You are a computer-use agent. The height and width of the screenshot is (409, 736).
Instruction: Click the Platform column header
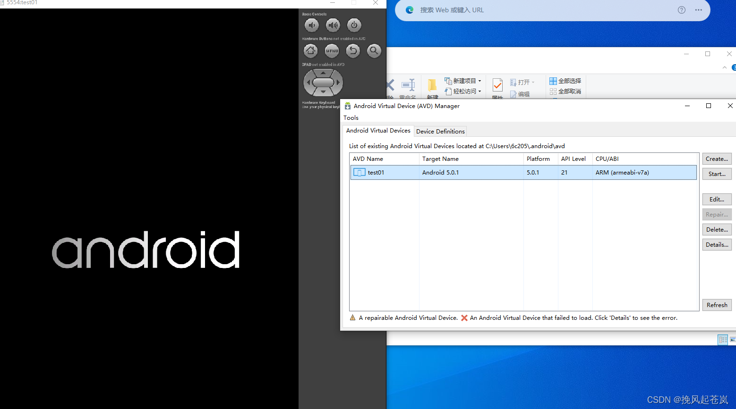tap(541, 159)
